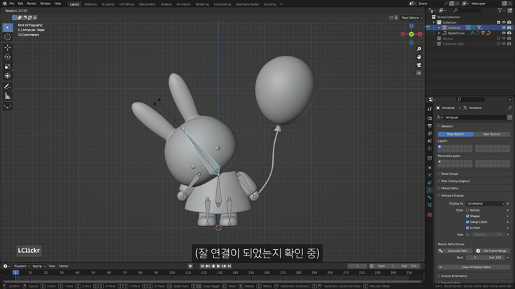This screenshot has height=289, width=515.
Task: Expand the Motion Paths panel
Action: pyautogui.click(x=449, y=188)
